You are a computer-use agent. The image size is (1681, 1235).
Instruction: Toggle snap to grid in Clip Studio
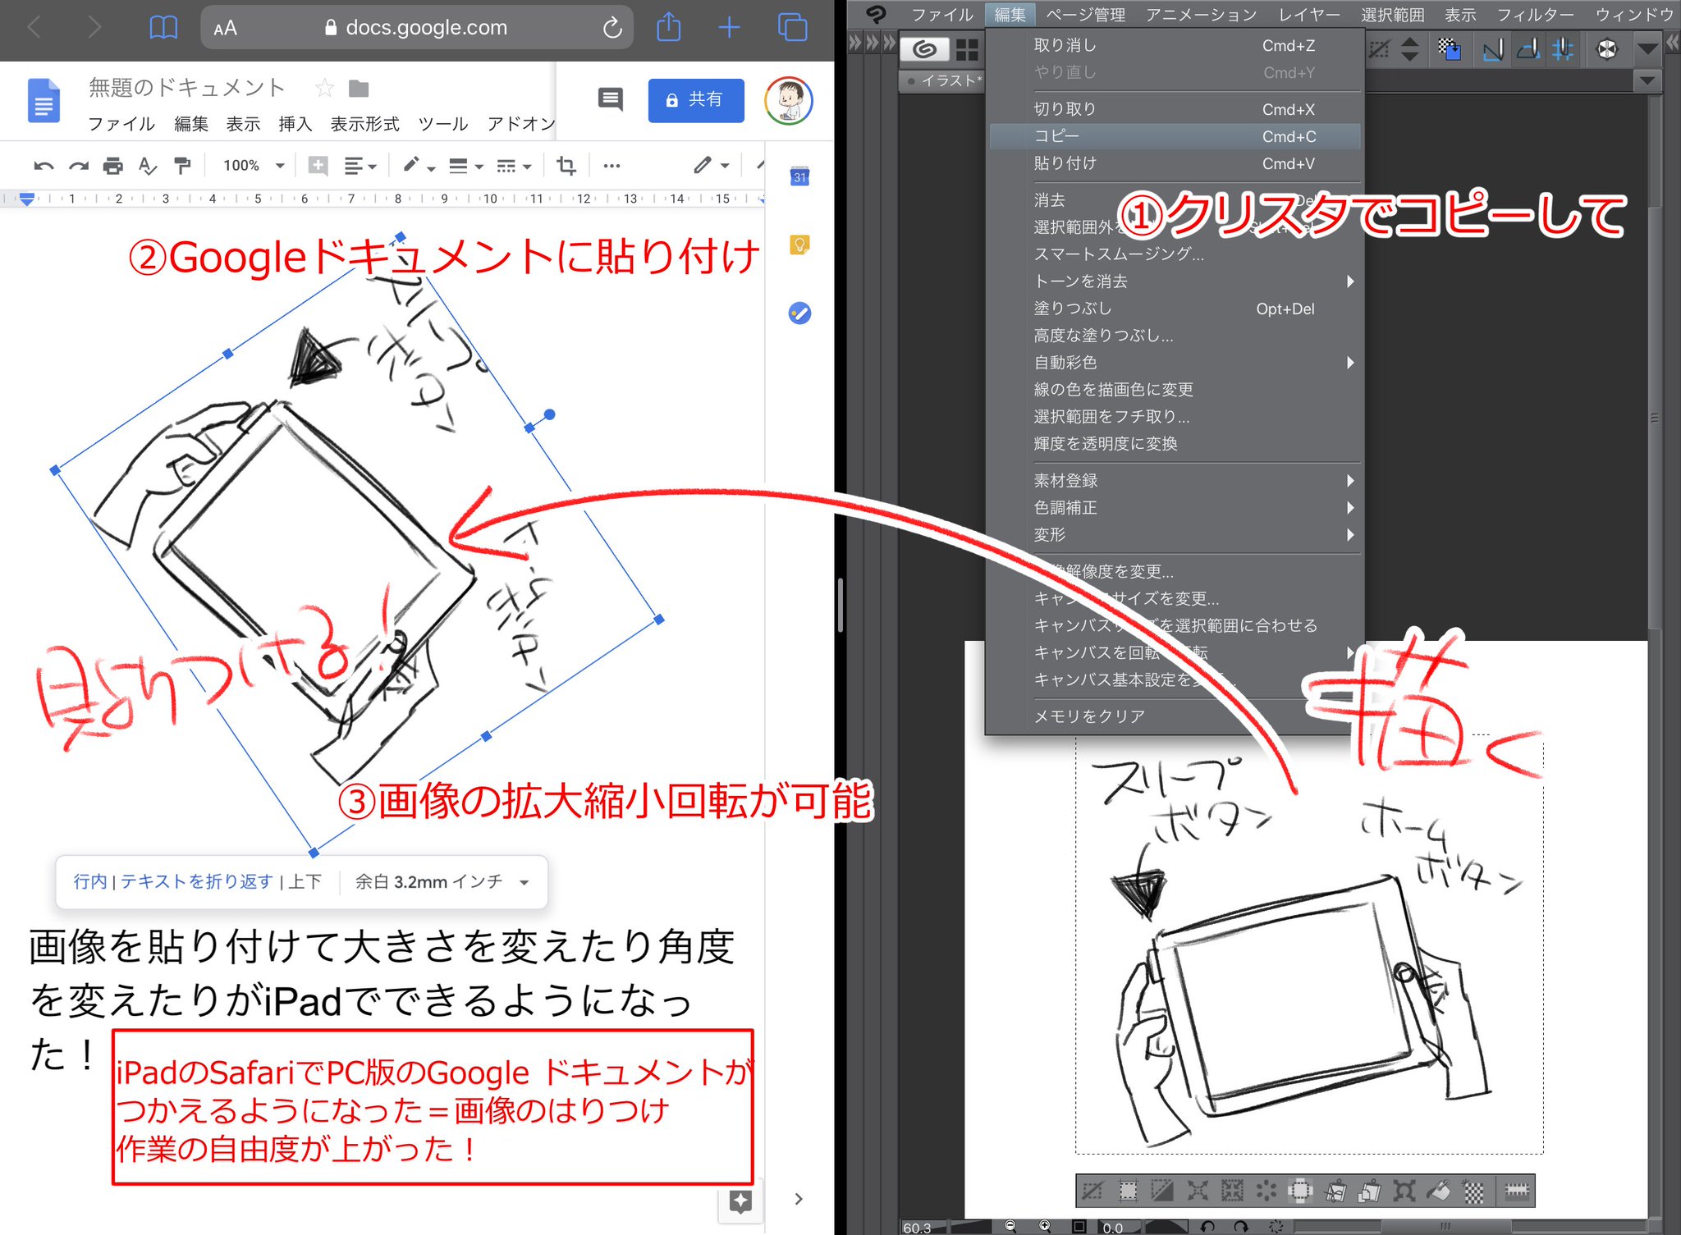[x=1563, y=50]
